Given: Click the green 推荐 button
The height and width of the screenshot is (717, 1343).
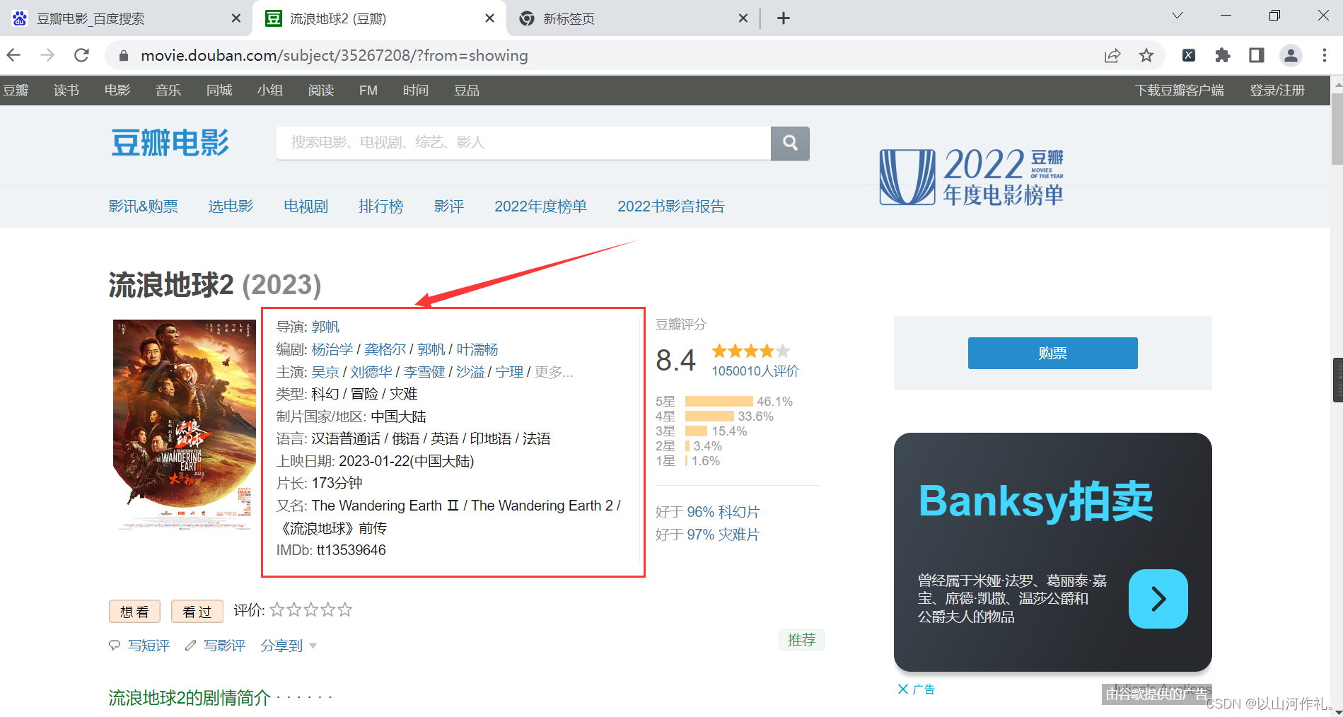Looking at the screenshot, I should pos(801,640).
